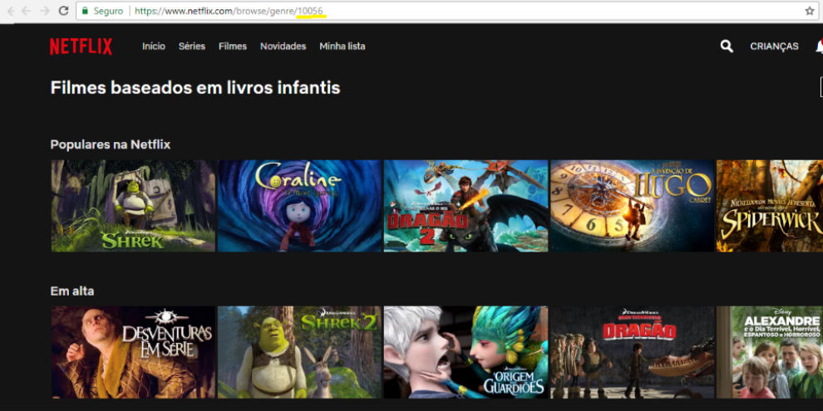Switch to CRIANÇAS profile link
This screenshot has height=411, width=823.
[x=774, y=46]
